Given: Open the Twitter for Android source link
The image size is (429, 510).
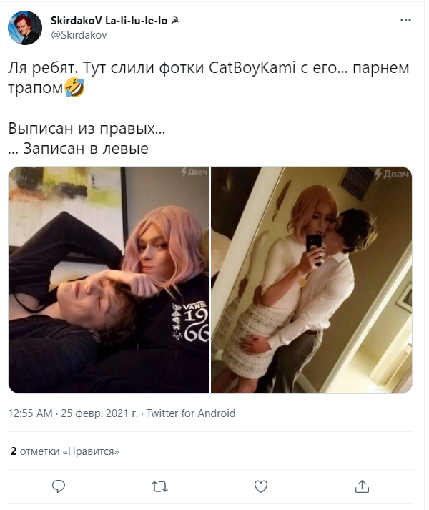Looking at the screenshot, I should pos(191,413).
